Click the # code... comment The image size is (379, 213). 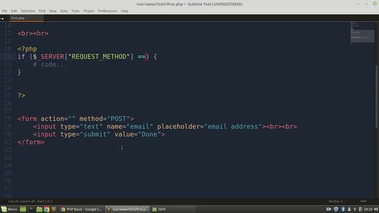click(50, 64)
